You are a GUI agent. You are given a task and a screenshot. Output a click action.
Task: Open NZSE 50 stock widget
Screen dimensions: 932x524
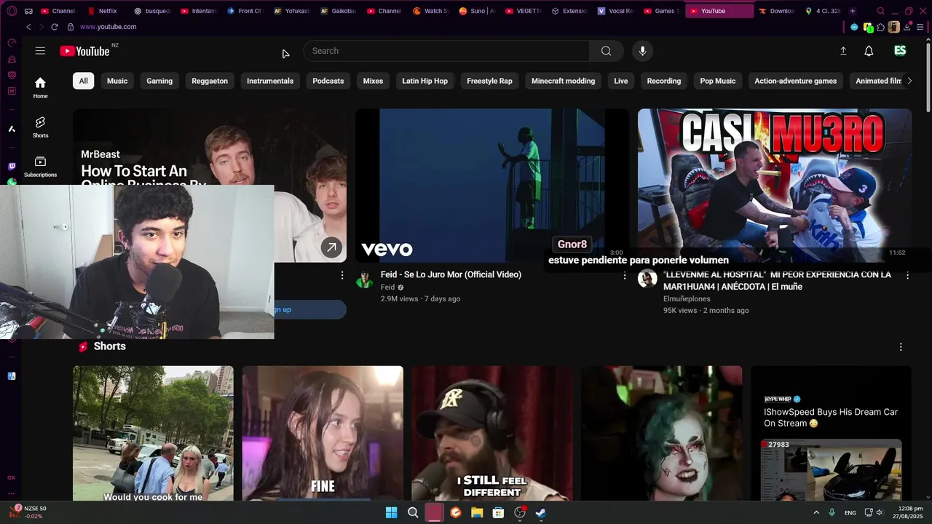click(29, 512)
